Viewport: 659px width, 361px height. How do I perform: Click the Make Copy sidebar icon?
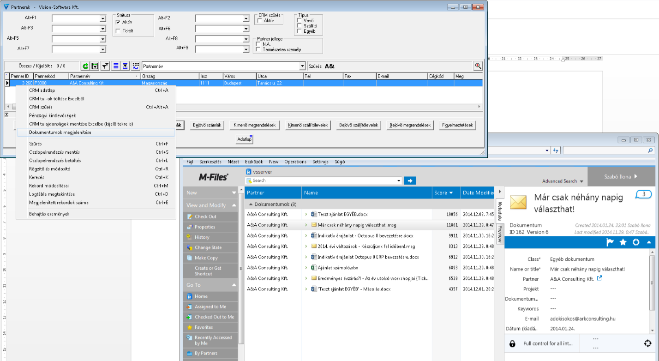pyautogui.click(x=189, y=258)
